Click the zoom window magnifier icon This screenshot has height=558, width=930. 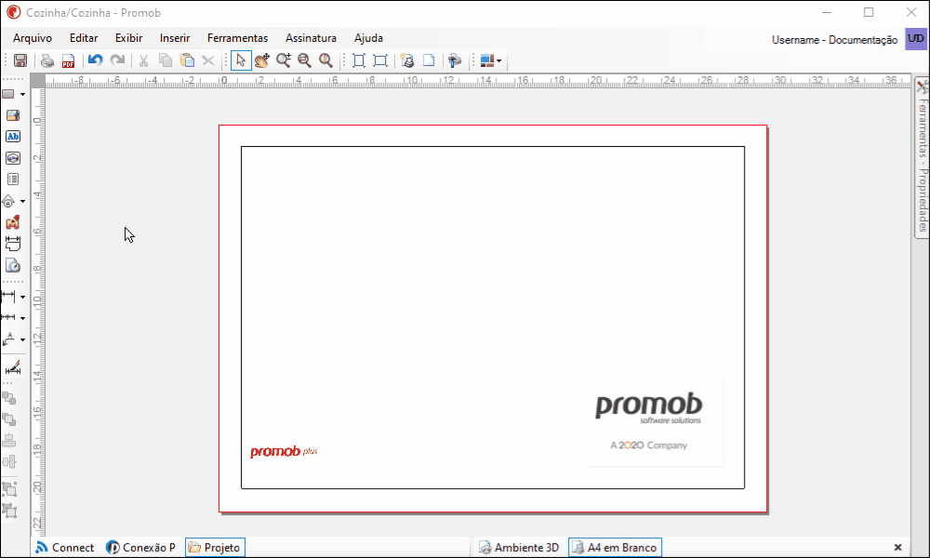point(325,60)
